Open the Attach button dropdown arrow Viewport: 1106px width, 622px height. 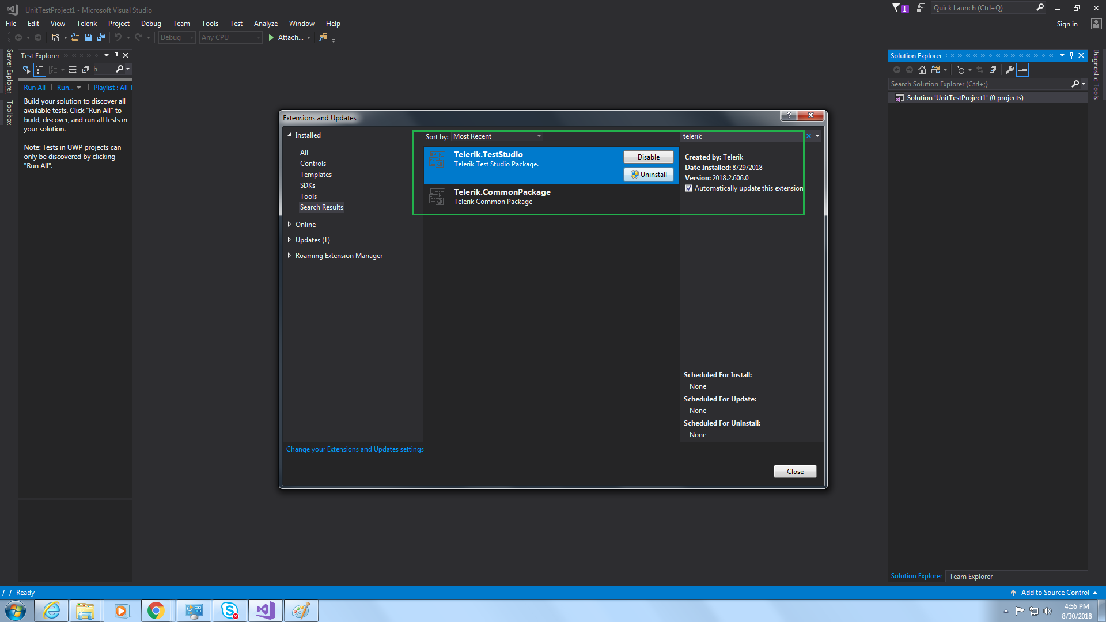(309, 37)
